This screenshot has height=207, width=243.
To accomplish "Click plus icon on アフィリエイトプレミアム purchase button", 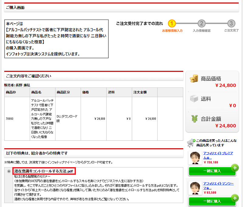I will 234,168.
